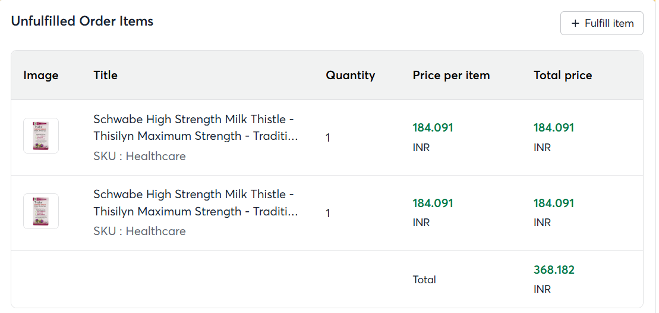Click the Unfulfilled Order Items heading
659x313 pixels.
point(82,21)
